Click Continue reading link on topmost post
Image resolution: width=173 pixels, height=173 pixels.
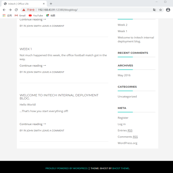[33, 19]
